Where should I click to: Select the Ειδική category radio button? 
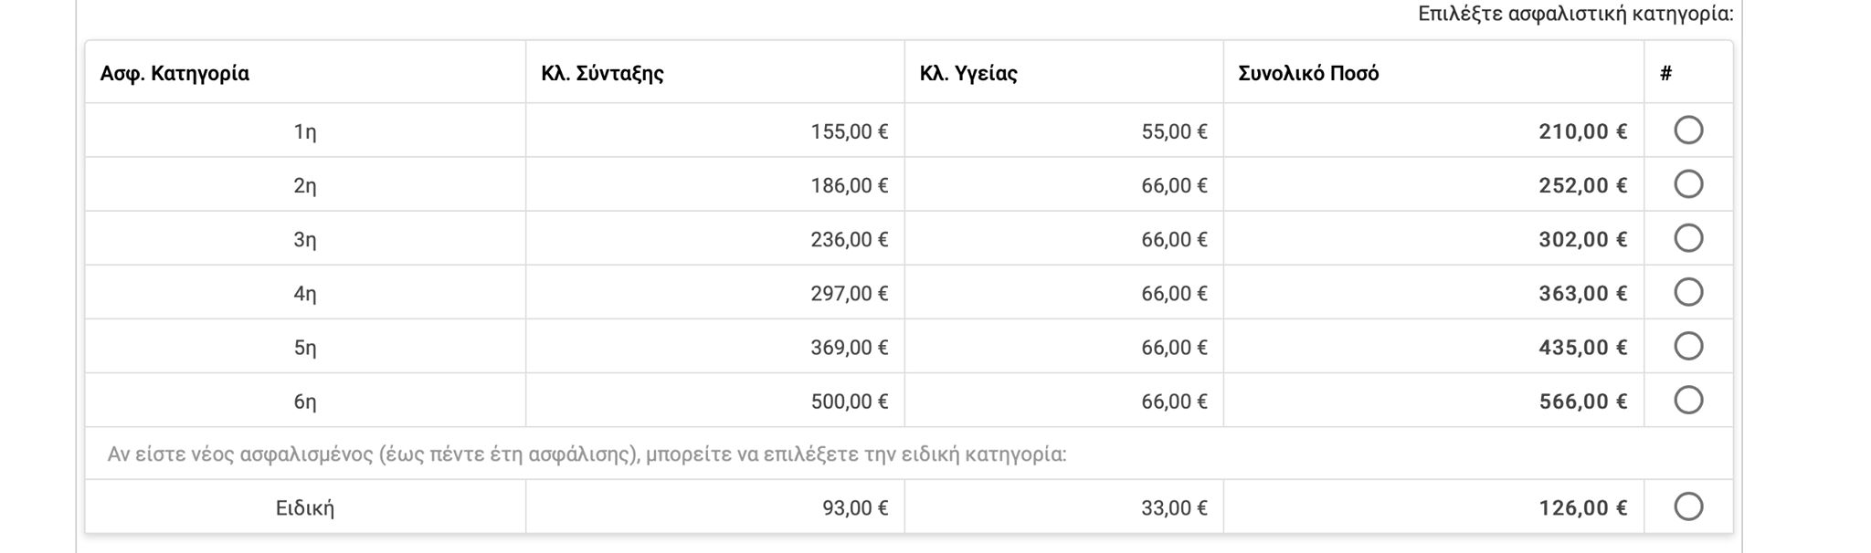click(x=1687, y=506)
